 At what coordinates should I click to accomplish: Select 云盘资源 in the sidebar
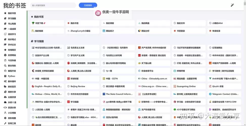click(12, 97)
